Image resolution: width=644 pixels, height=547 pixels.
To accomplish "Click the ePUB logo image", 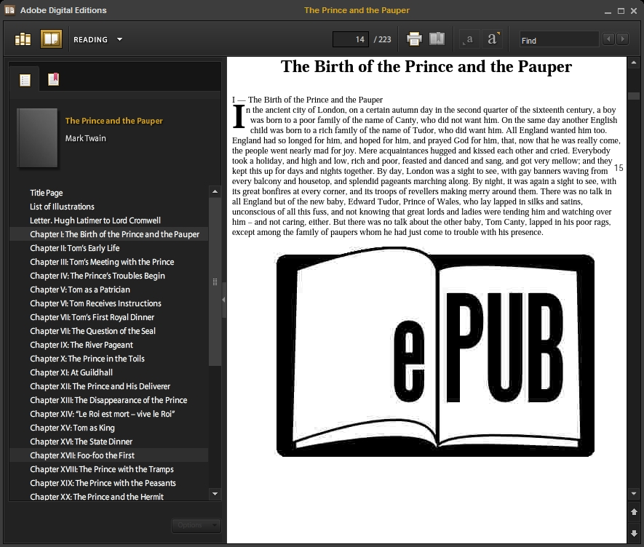I will (x=435, y=352).
